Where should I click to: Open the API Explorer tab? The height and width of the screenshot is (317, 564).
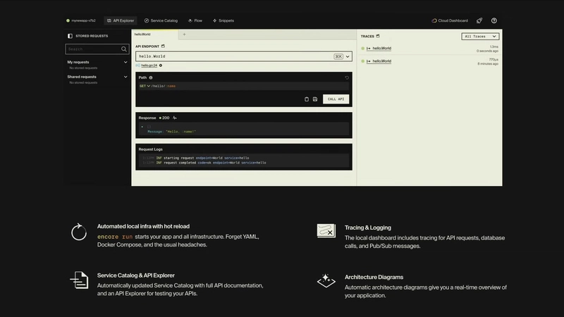pos(121,21)
